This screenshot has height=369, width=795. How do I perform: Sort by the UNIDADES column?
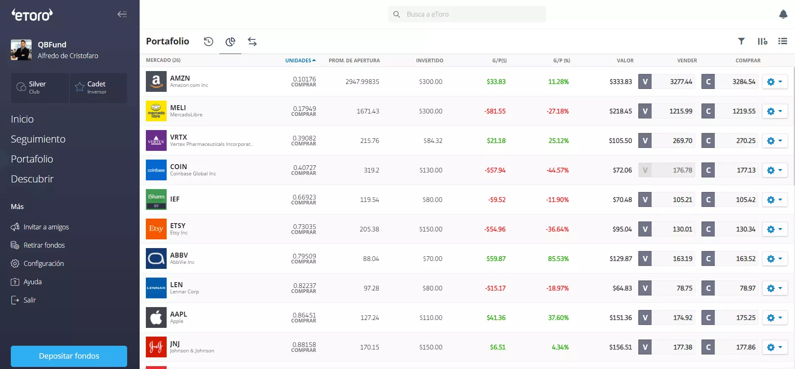(300, 60)
